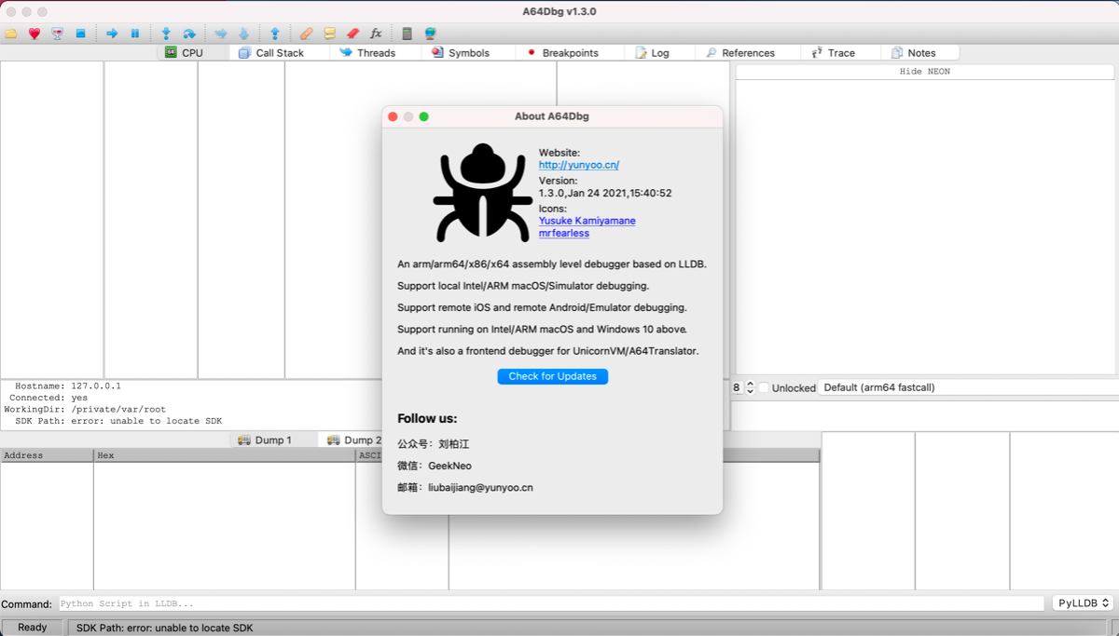Click the blue square stop toolbar icon
The width and height of the screenshot is (1119, 636).
pyautogui.click(x=81, y=34)
